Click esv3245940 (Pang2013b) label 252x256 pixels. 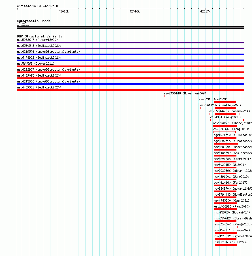coord(233,225)
